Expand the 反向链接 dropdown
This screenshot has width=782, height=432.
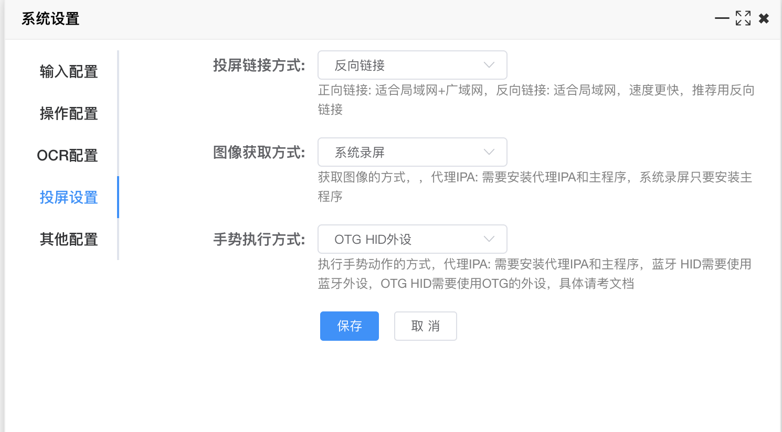(x=413, y=65)
